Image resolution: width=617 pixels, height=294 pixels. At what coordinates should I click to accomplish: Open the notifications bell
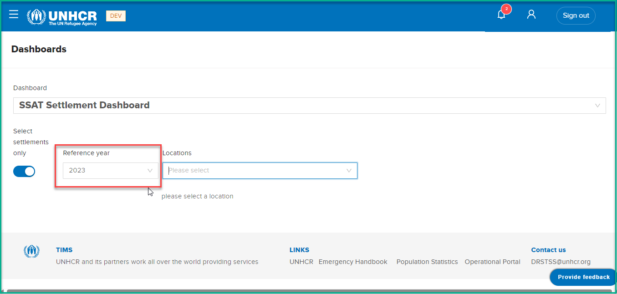[x=501, y=15]
